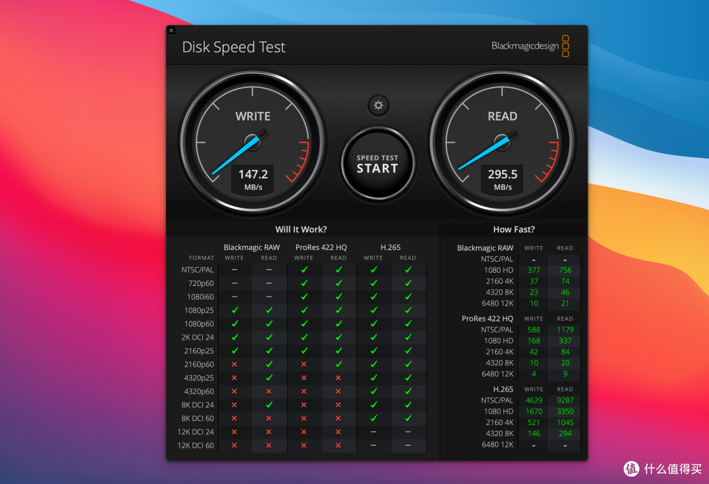
Task: Click the H.265 read checkmark for 8K DCI 60
Action: click(x=408, y=418)
